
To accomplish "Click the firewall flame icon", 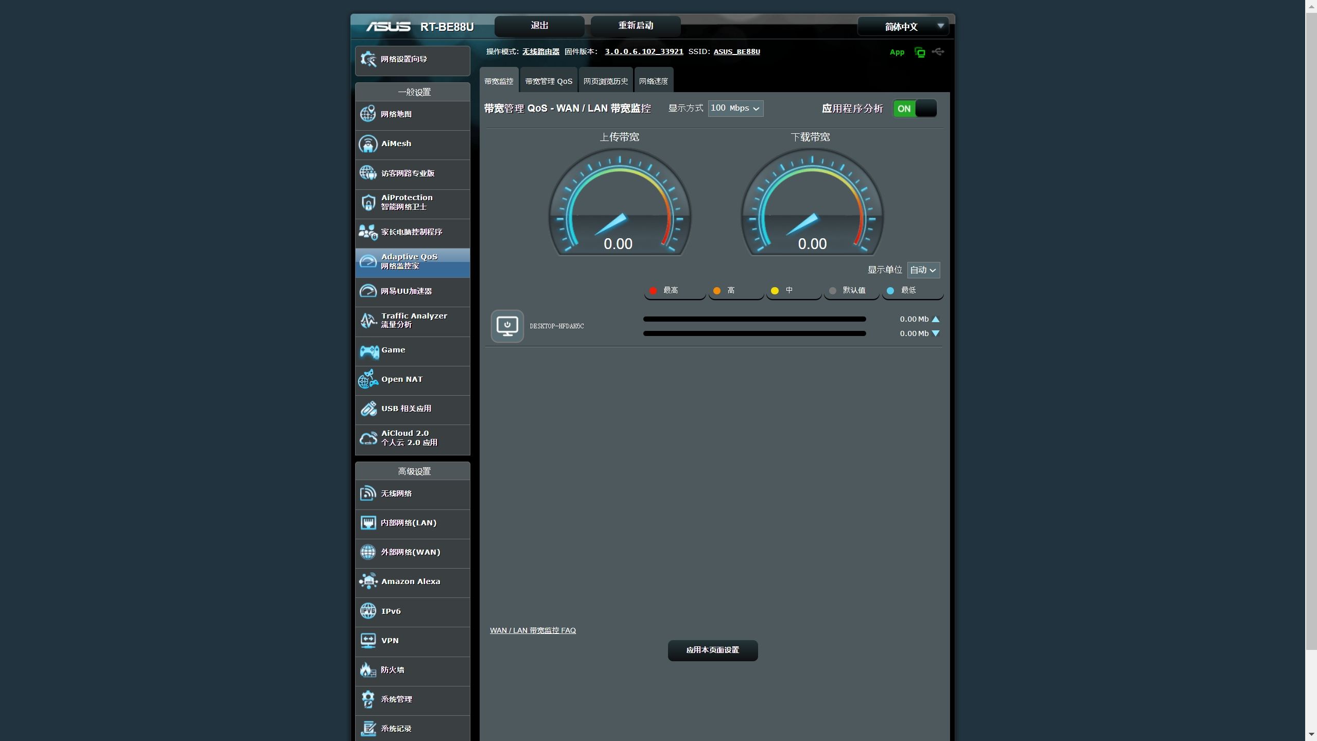I will pyautogui.click(x=368, y=670).
